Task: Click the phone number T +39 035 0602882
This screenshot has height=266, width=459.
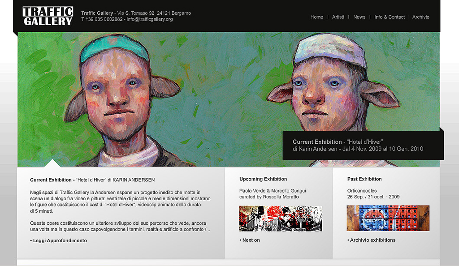Action: [102, 19]
